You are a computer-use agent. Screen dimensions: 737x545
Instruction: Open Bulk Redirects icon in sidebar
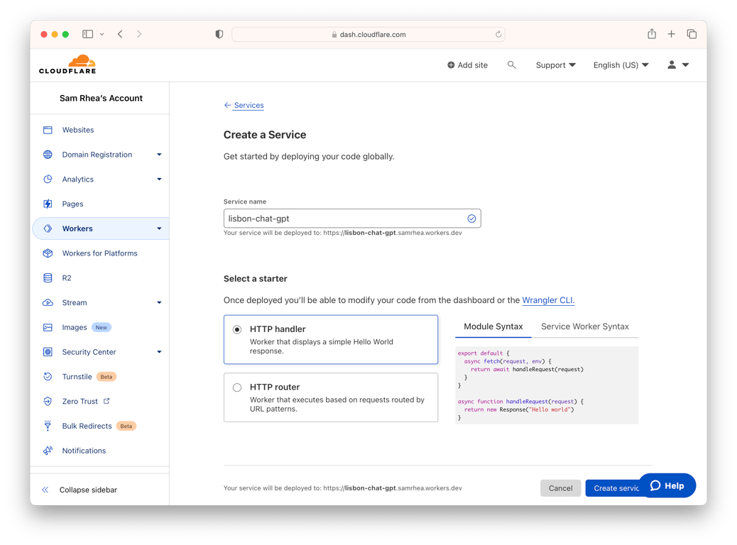[x=48, y=426]
